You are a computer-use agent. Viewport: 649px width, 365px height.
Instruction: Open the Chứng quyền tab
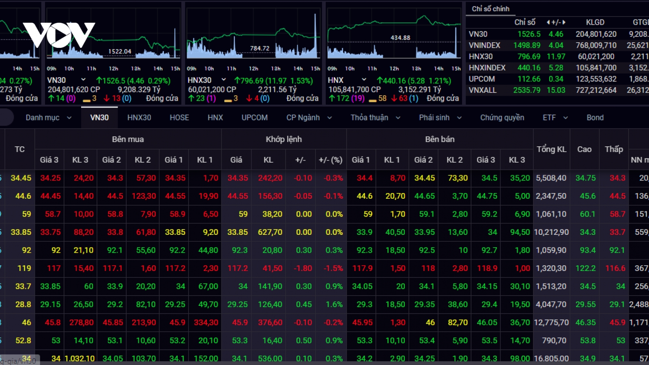502,118
